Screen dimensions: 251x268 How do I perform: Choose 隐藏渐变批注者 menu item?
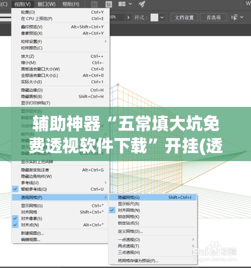tap(60, 170)
